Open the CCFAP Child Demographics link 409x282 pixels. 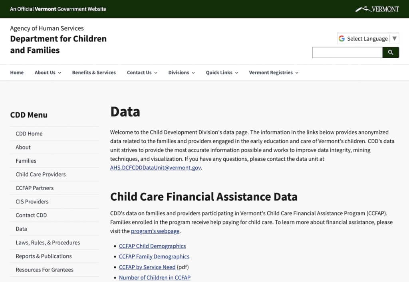152,246
